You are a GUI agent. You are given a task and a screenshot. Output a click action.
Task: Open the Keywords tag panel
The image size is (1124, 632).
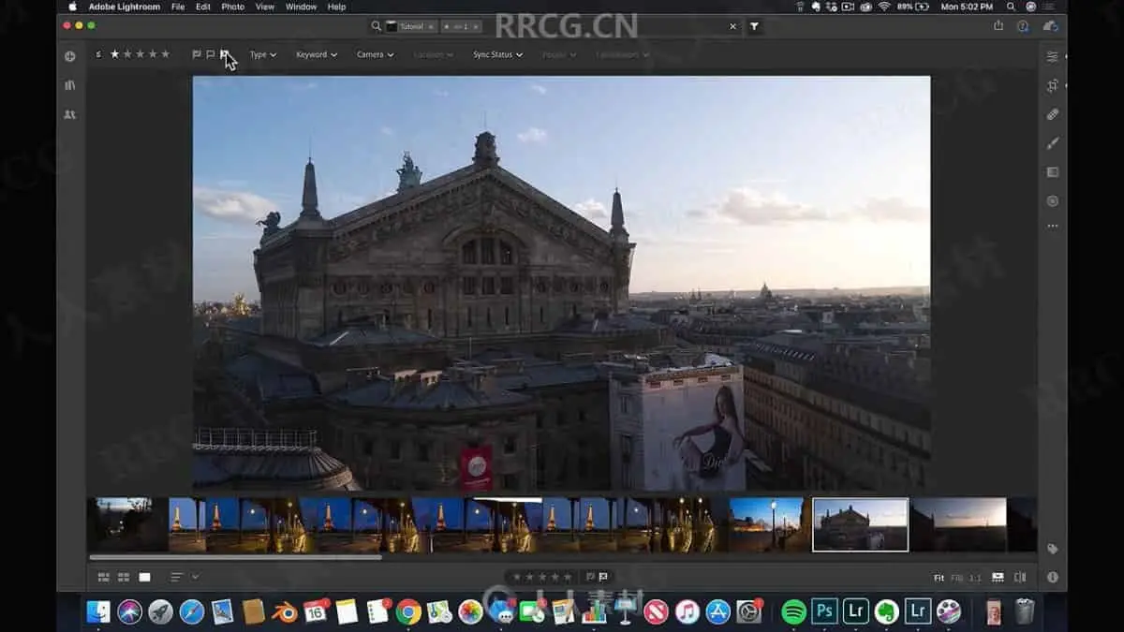(1052, 549)
